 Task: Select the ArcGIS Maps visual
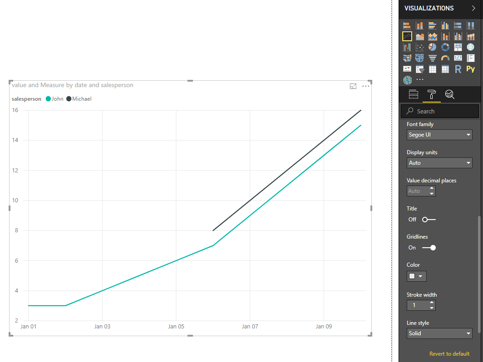coord(407,80)
